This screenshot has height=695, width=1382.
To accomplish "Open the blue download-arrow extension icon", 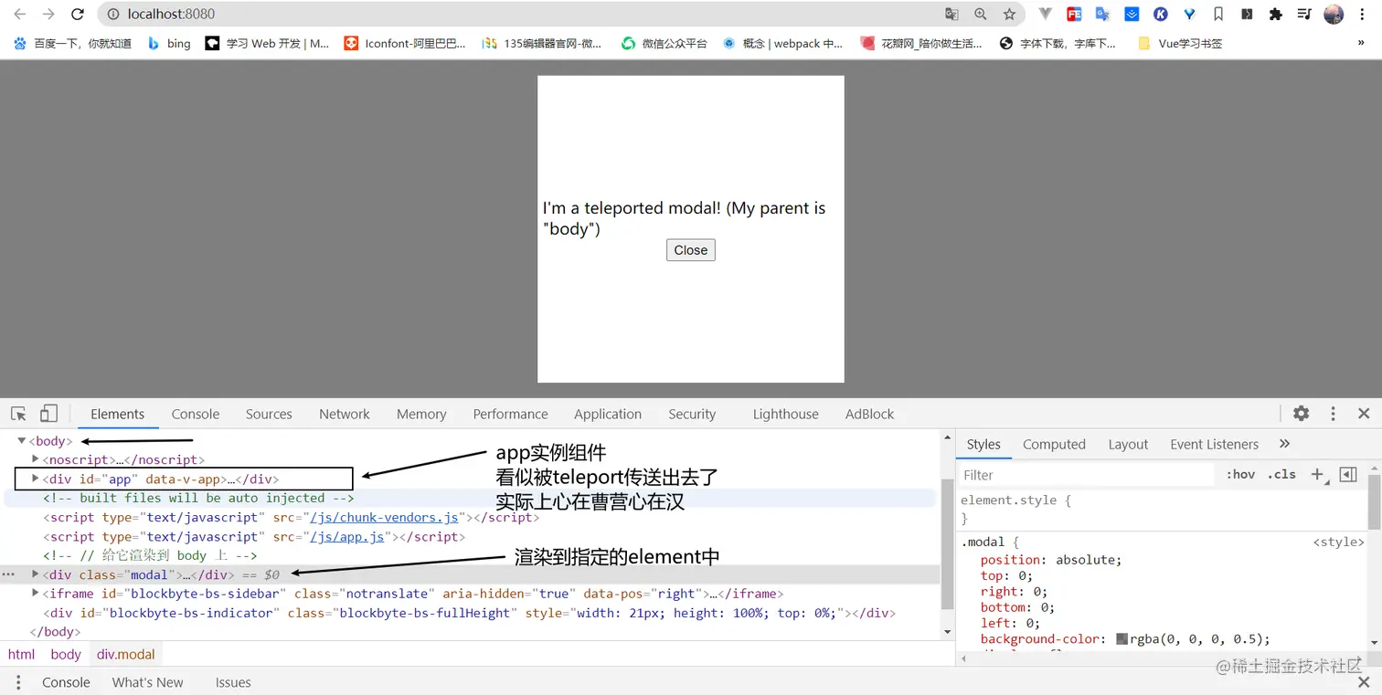I will [1132, 15].
